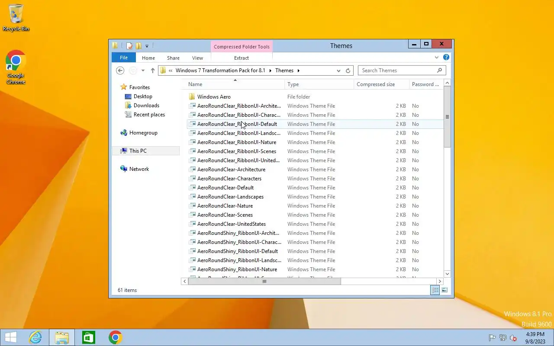
Task: Click the Action Center flag icon in tray
Action: pos(492,338)
